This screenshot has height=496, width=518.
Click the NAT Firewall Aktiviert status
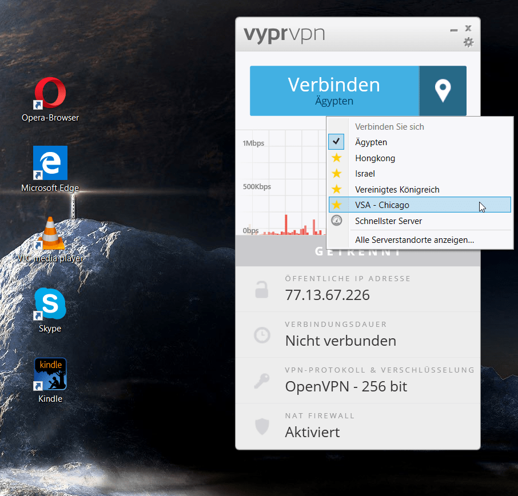(x=313, y=432)
